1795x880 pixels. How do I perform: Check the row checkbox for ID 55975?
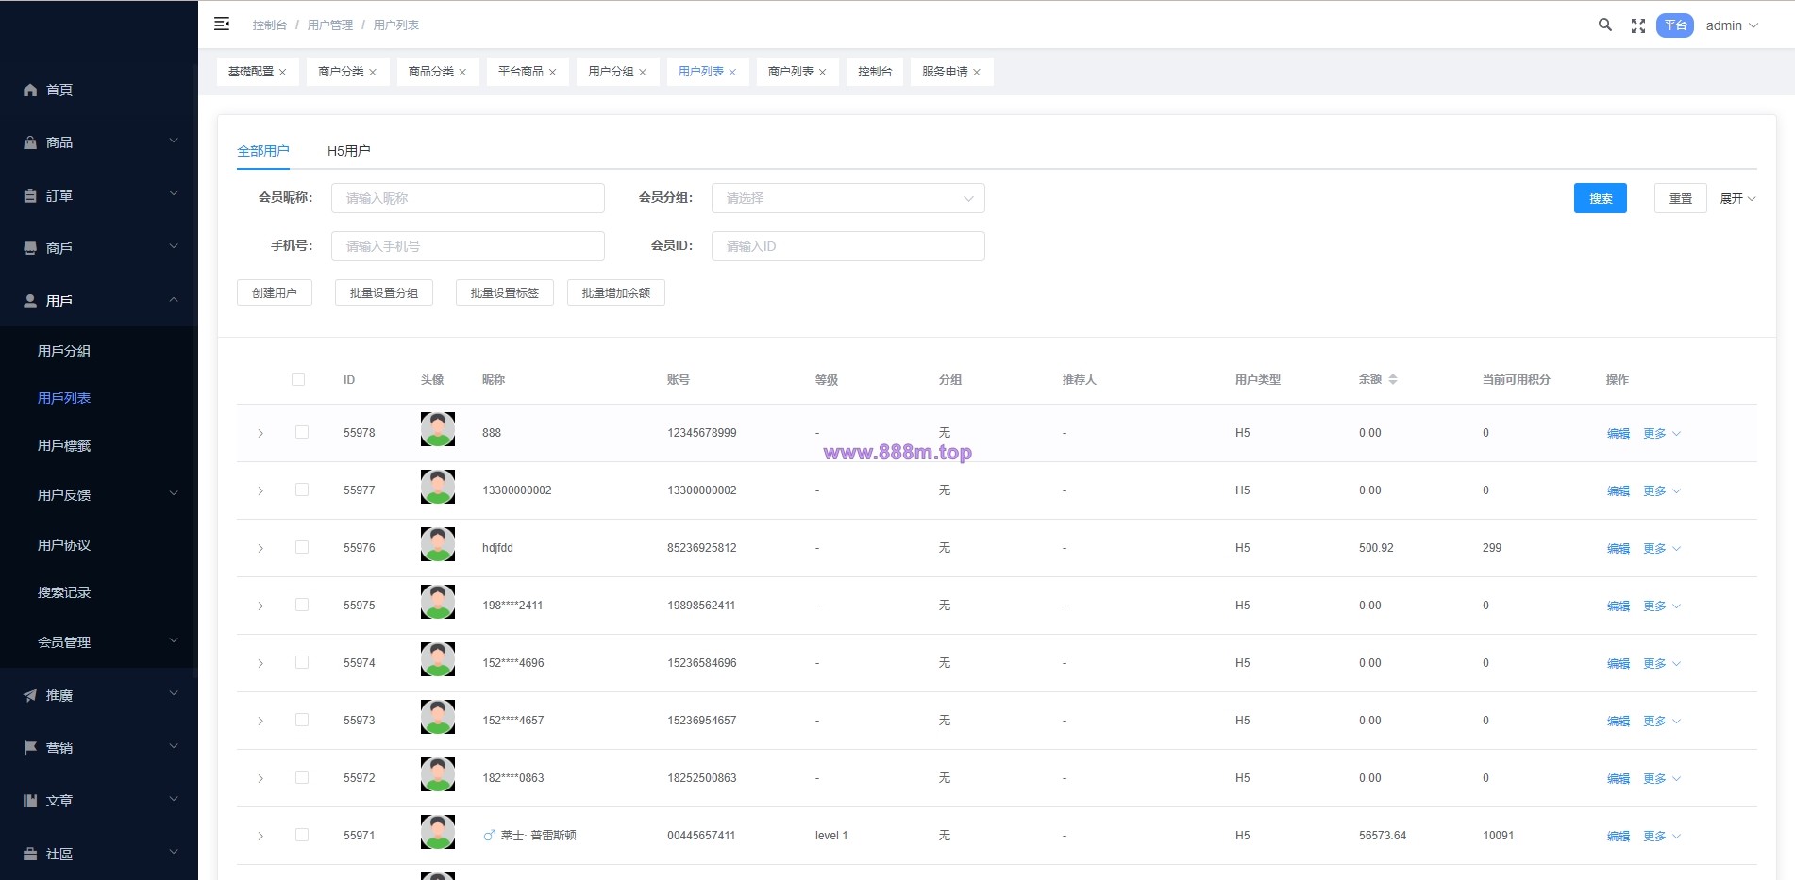[302, 605]
